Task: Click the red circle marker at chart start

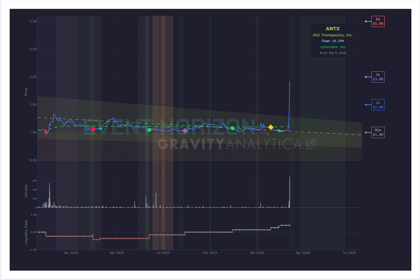Action: coord(46,132)
